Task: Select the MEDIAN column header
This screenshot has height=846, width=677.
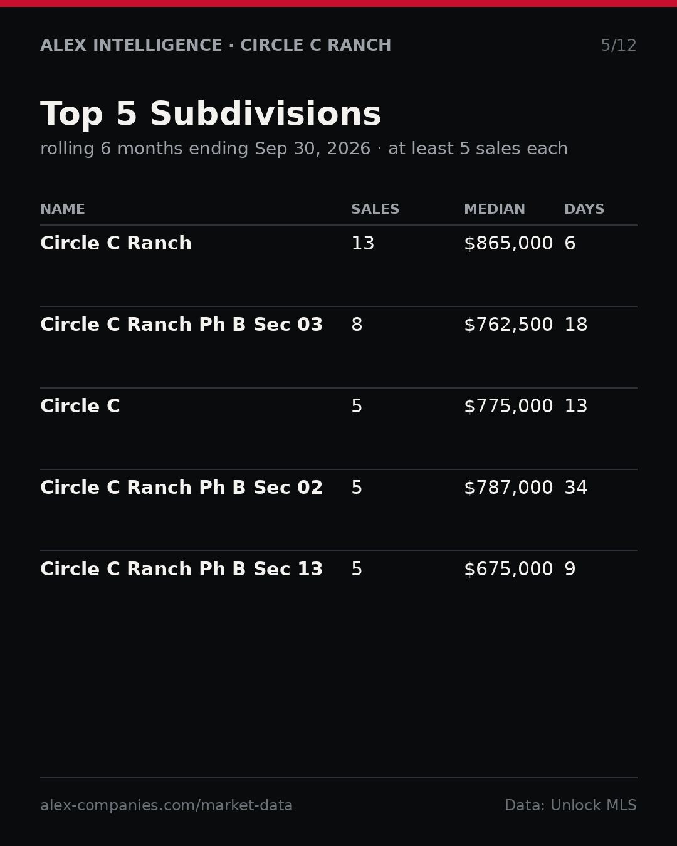Action: (x=495, y=209)
